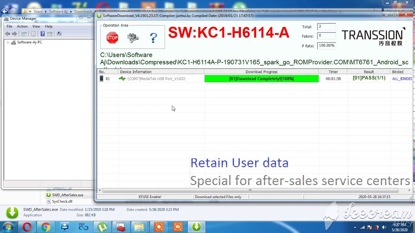Viewport: 415px width, 233px height.
Task: Click the Software Aj breadcrumb in Explorer
Action: click(58, 12)
